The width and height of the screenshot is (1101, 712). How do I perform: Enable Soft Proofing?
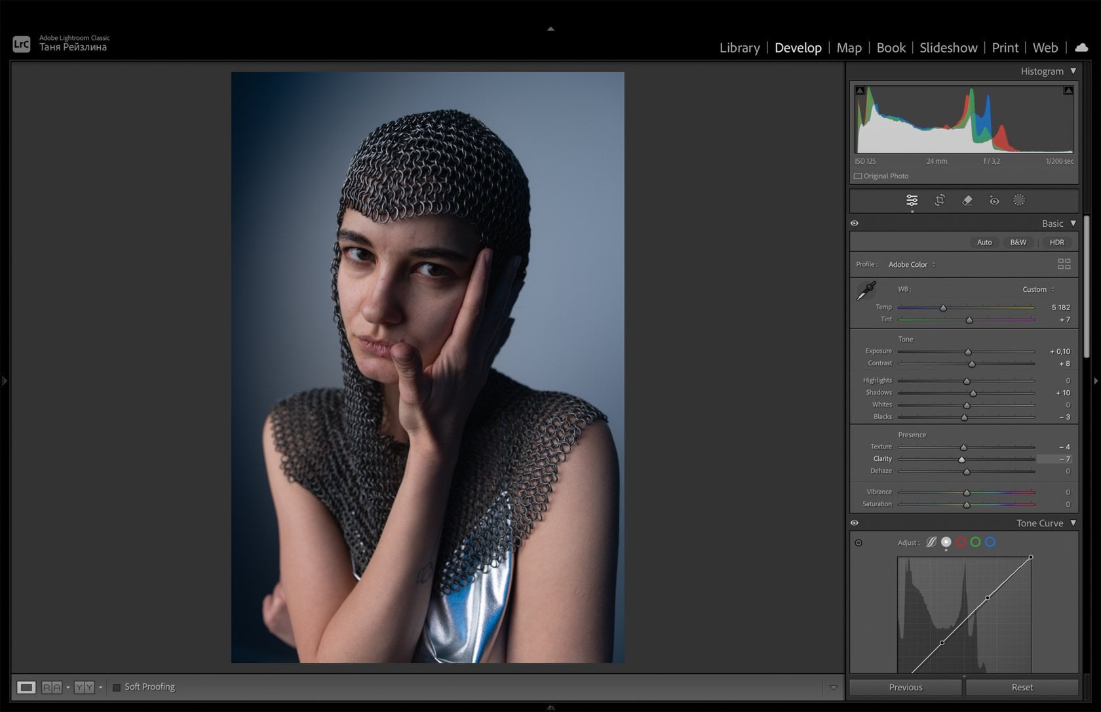pos(117,687)
